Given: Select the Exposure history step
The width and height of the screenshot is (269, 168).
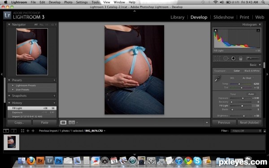Looking at the screenshot, I should [32, 112].
